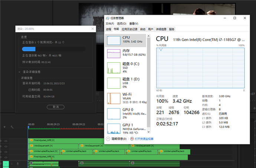Switch to the 进程 tab

108,29
